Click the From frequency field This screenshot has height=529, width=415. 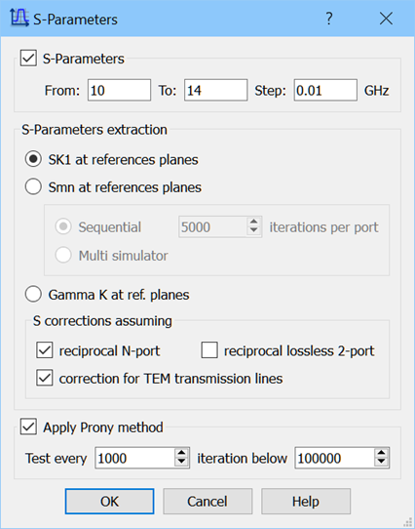(x=119, y=90)
